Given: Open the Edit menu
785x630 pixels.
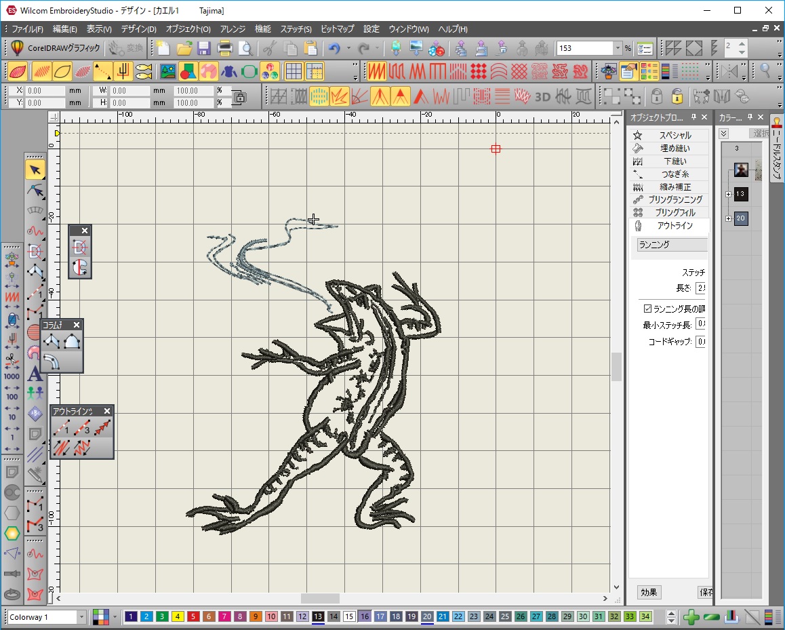Looking at the screenshot, I should pyautogui.click(x=65, y=29).
